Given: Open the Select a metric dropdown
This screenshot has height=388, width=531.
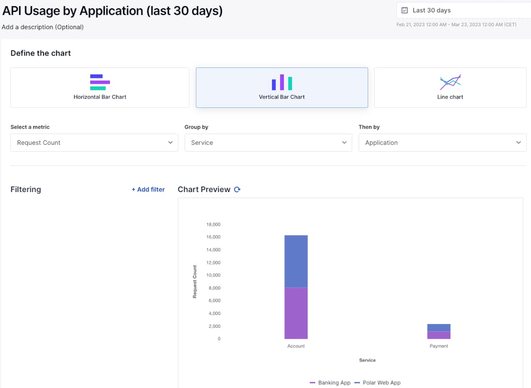Looking at the screenshot, I should (94, 143).
